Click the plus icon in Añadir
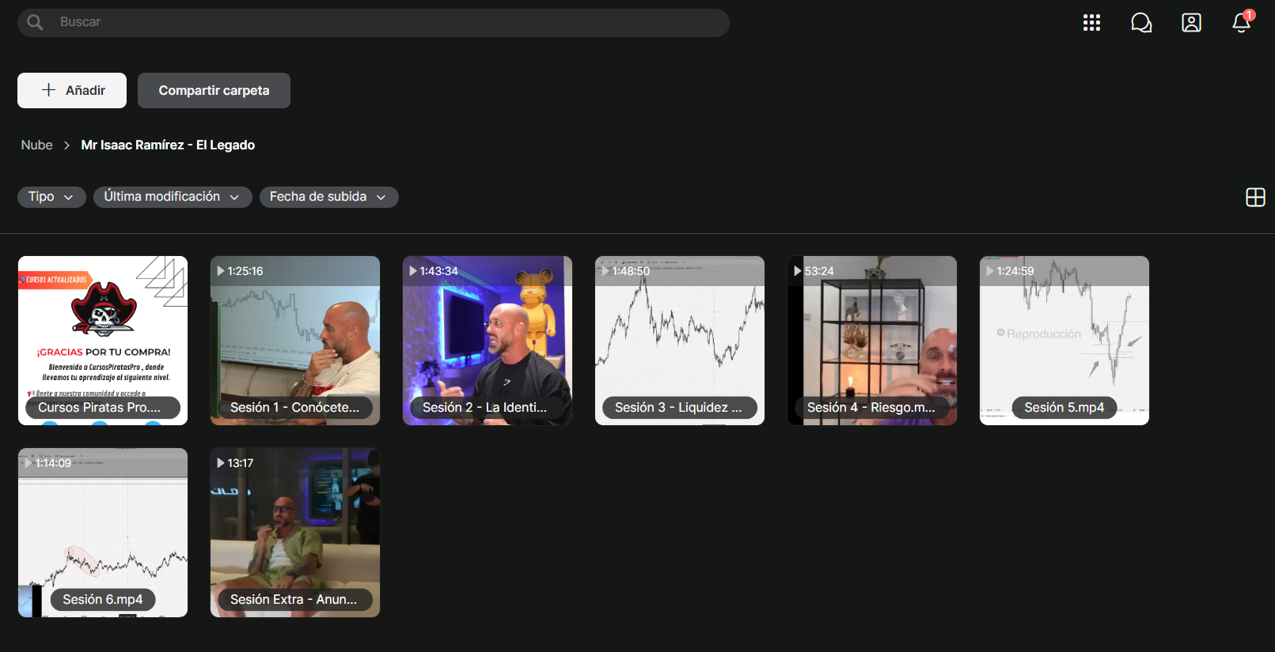This screenshot has width=1275, height=652. pyautogui.click(x=48, y=90)
